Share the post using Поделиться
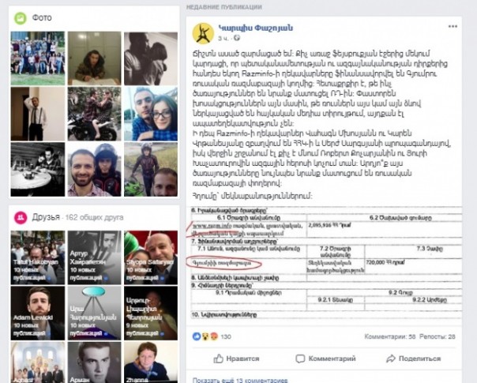The width and height of the screenshot is (477, 383). point(413,359)
